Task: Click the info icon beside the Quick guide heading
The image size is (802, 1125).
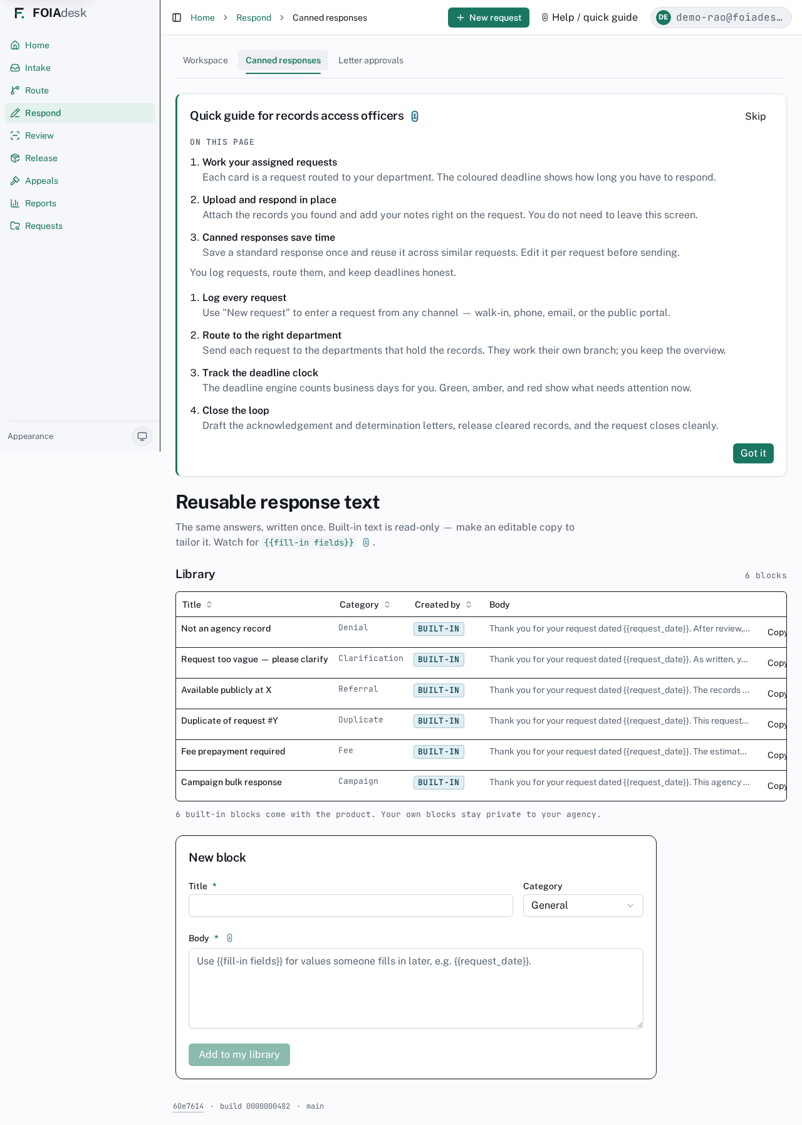Action: click(415, 116)
